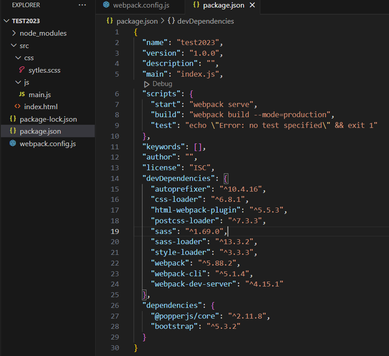The width and height of the screenshot is (389, 356).
Task: Select the Debug play icon above scripts
Action: [x=147, y=84]
